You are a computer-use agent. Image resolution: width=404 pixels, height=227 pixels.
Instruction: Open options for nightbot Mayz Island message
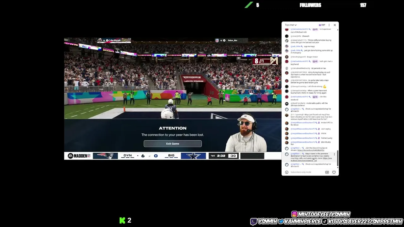pyautogui.click(x=334, y=154)
